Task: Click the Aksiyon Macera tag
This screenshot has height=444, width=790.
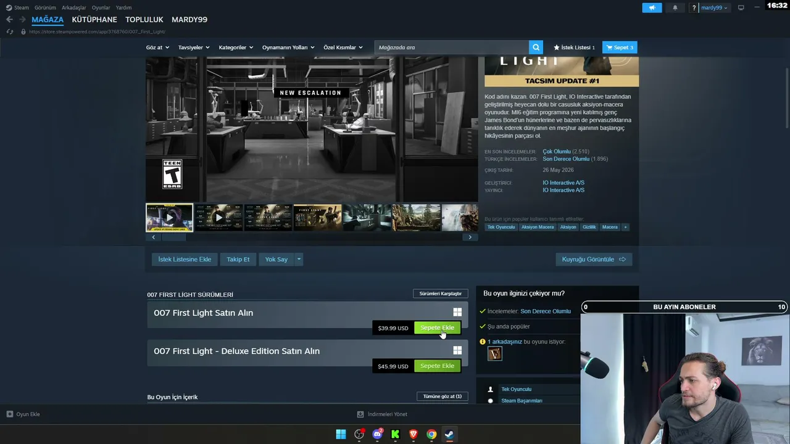Action: click(x=538, y=227)
